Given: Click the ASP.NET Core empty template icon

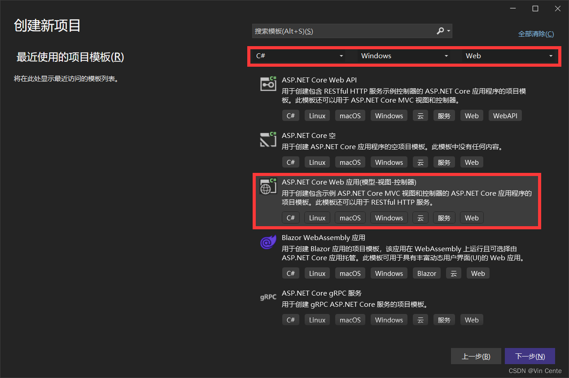Looking at the screenshot, I should [x=268, y=139].
